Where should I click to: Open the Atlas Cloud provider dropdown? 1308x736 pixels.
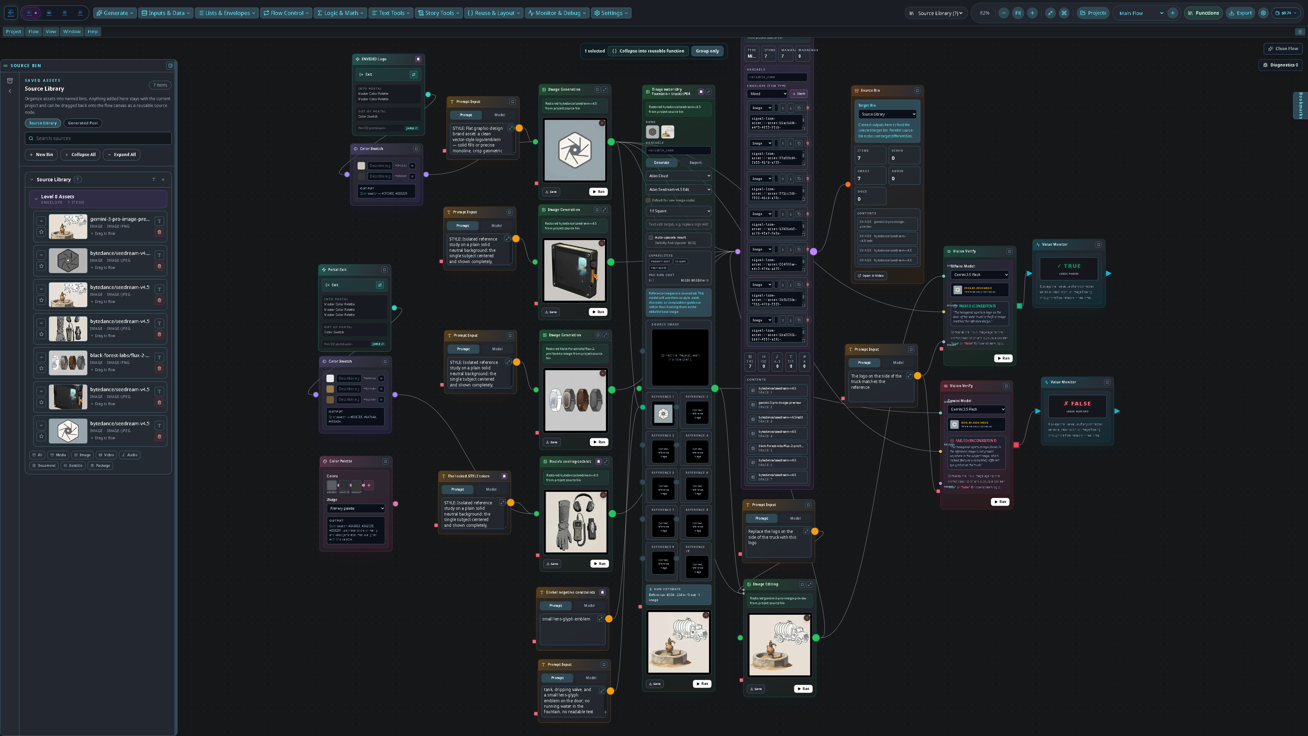click(679, 176)
